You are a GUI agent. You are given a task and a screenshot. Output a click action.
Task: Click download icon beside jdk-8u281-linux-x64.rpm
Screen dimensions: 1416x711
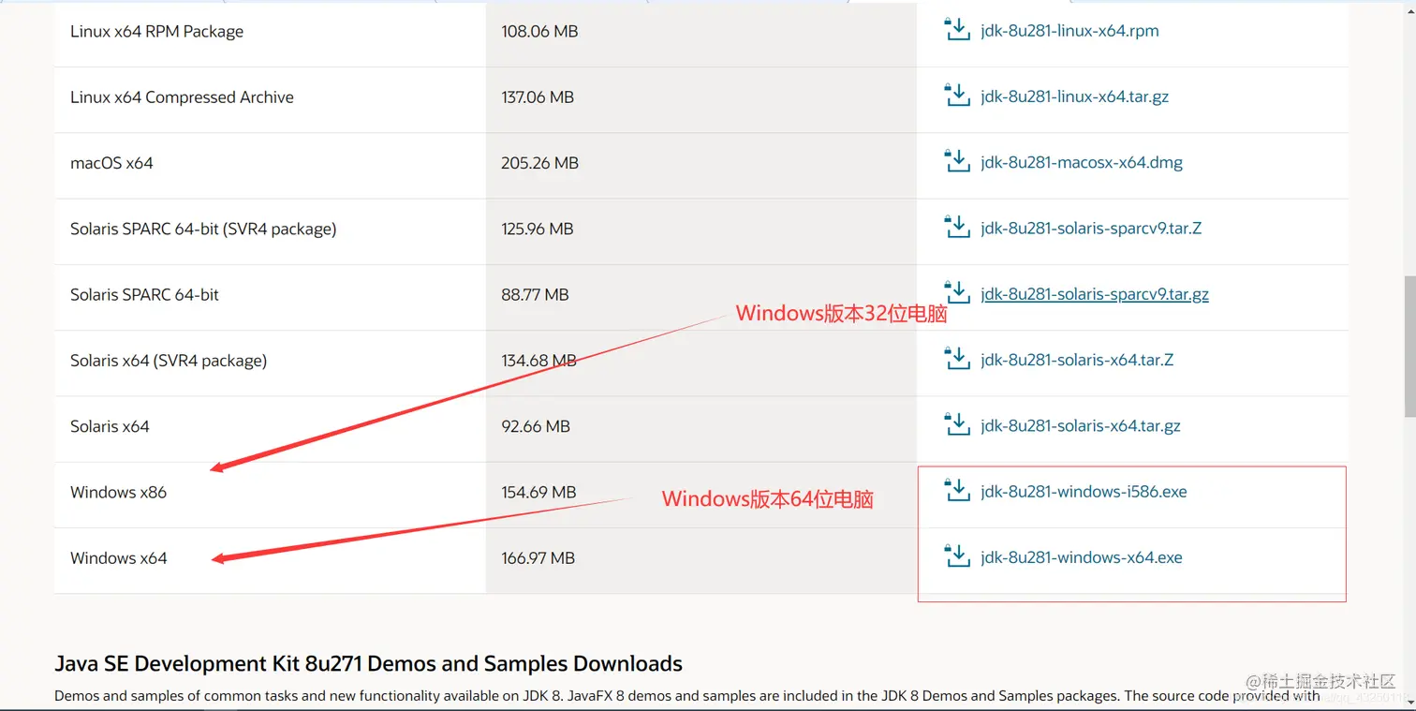(x=957, y=29)
